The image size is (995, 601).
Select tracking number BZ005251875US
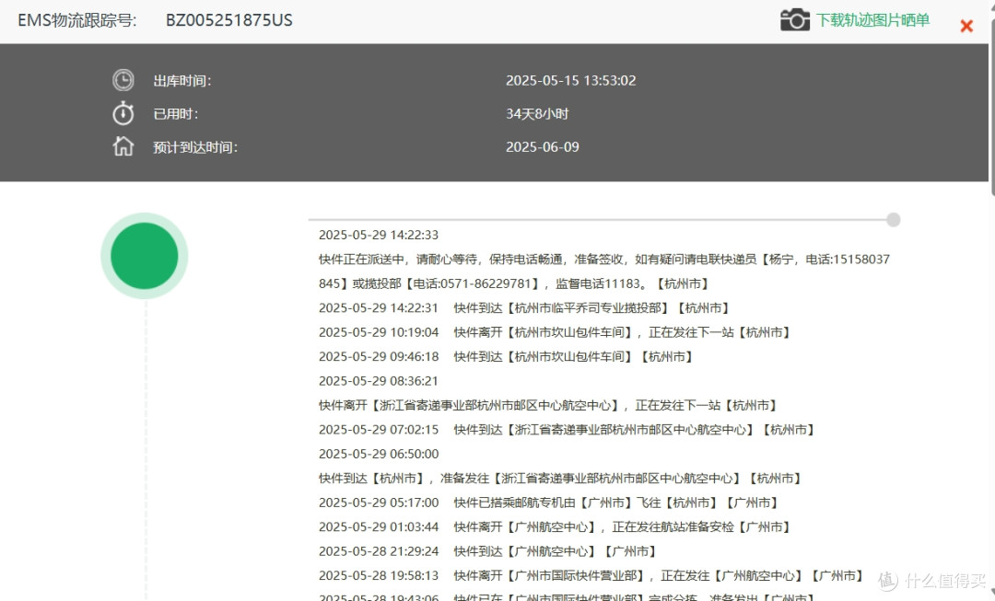pyautogui.click(x=229, y=20)
